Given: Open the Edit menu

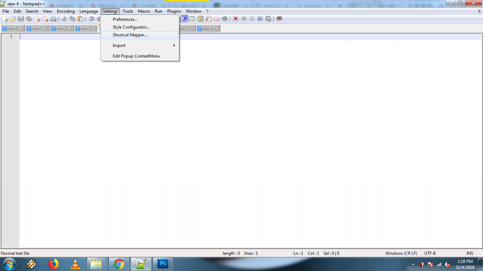Looking at the screenshot, I should coord(17,11).
